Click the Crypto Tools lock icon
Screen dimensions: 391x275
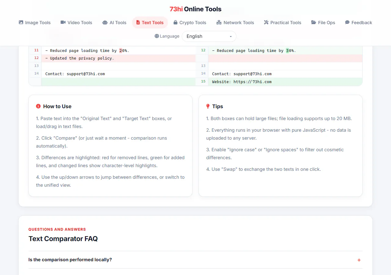coord(175,22)
